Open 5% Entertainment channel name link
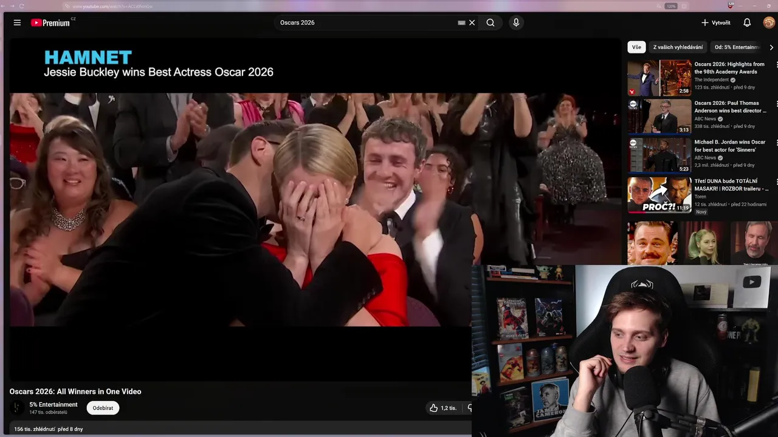 (53, 404)
